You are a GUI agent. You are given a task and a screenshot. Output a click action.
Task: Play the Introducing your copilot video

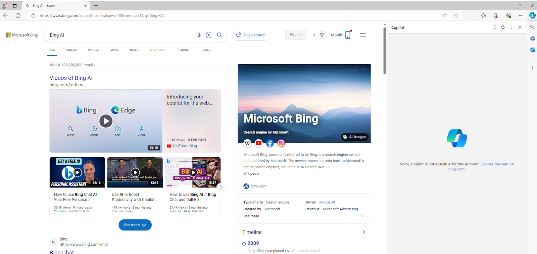pos(106,121)
